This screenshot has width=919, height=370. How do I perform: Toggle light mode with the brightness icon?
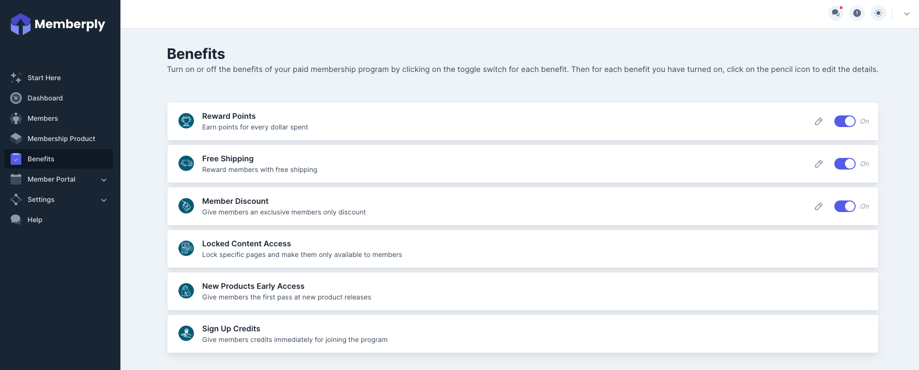(x=878, y=13)
